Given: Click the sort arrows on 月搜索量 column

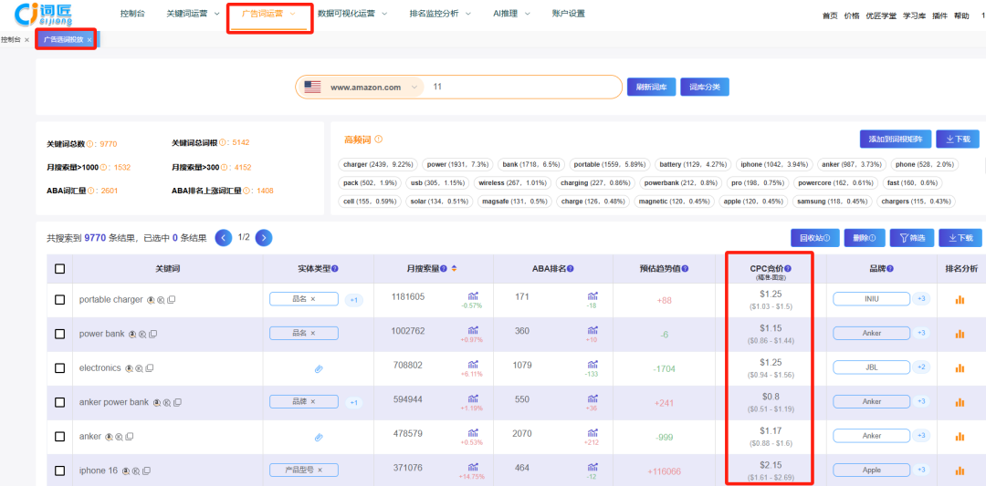Looking at the screenshot, I should tap(454, 269).
